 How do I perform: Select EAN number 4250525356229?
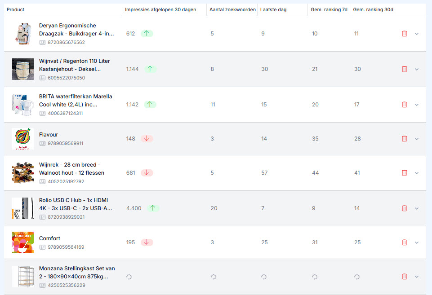(67, 286)
